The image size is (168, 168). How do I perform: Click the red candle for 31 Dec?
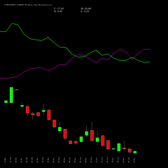point(49,115)
